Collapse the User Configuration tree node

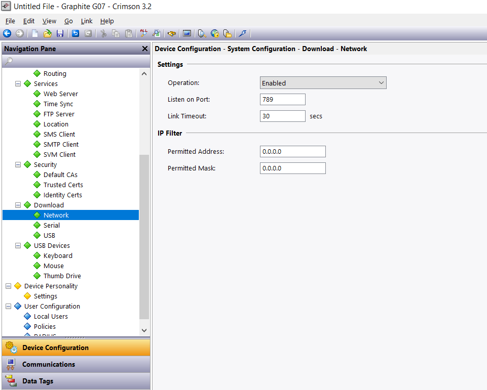point(9,307)
